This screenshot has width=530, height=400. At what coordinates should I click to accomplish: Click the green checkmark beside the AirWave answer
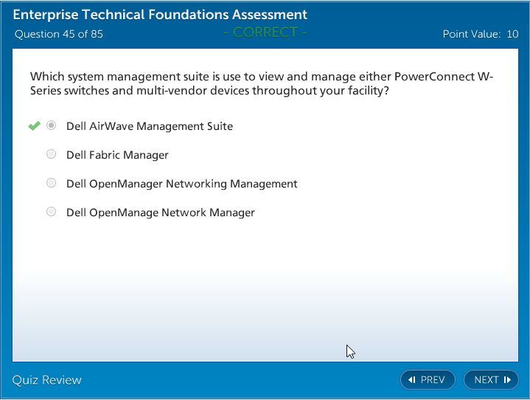pos(34,126)
